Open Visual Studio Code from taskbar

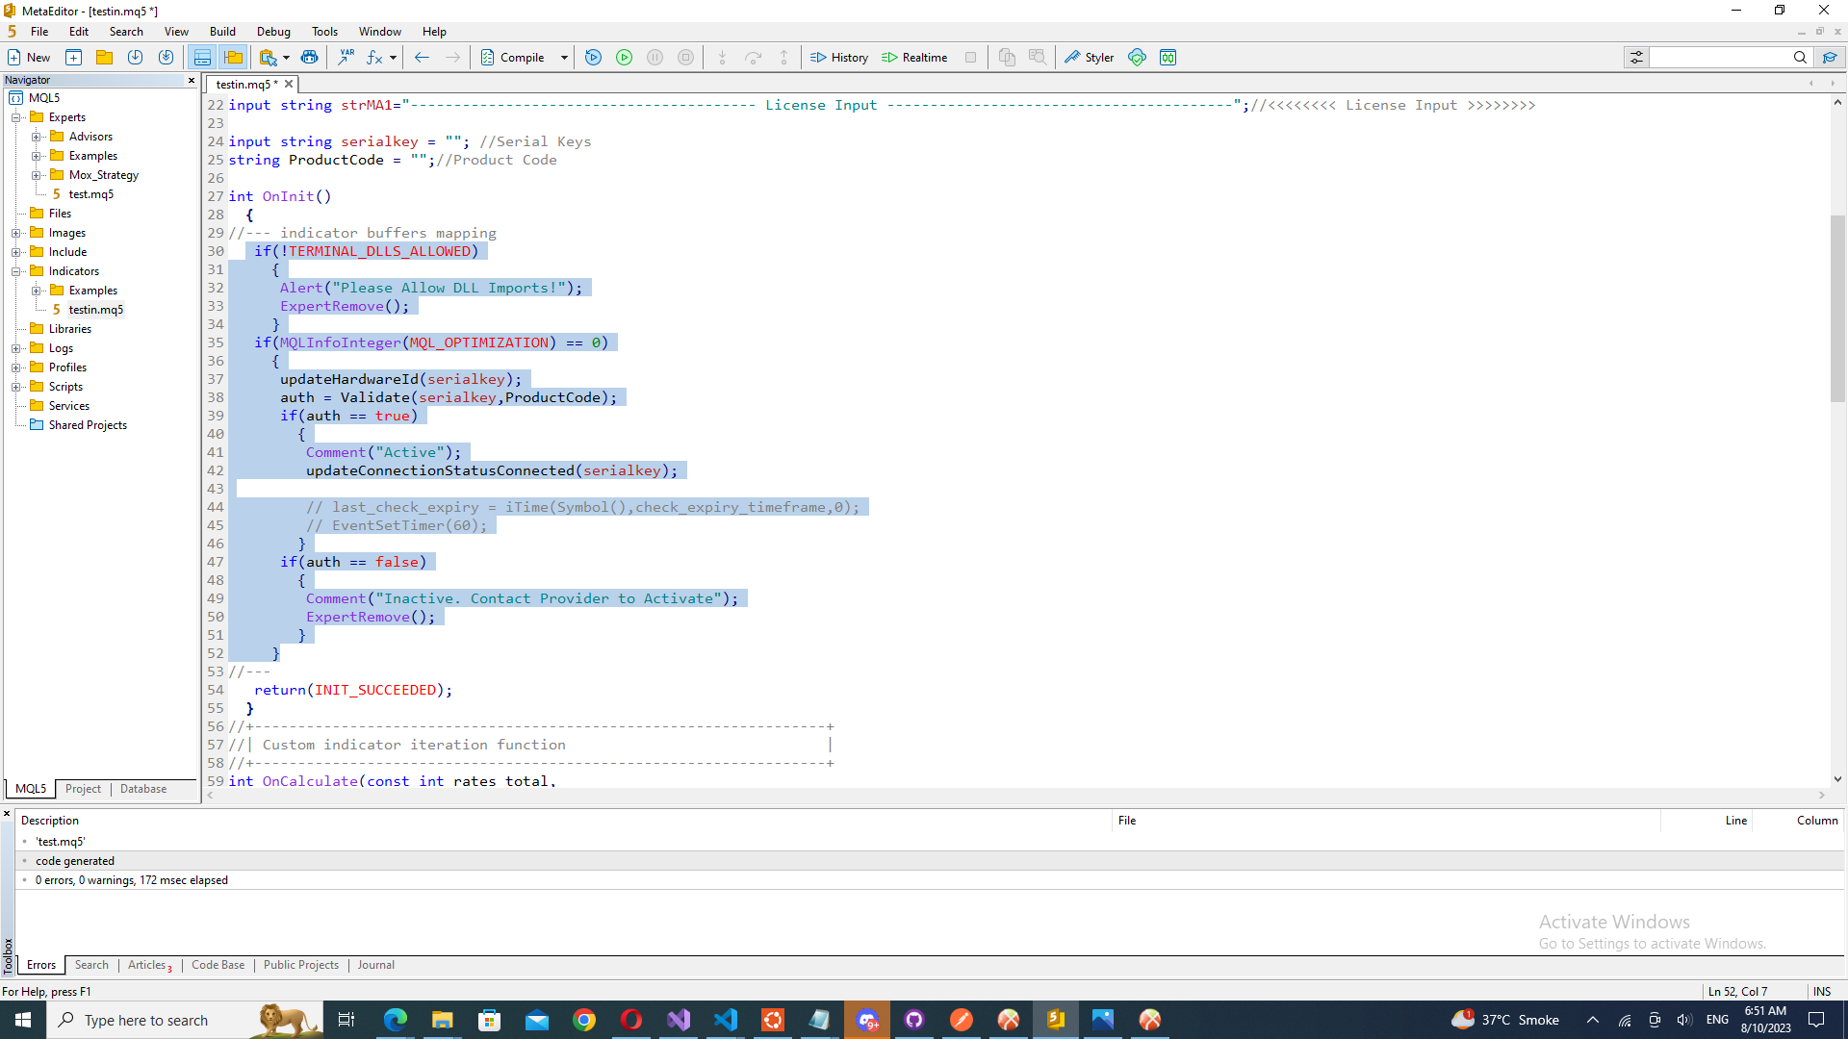(x=726, y=1020)
